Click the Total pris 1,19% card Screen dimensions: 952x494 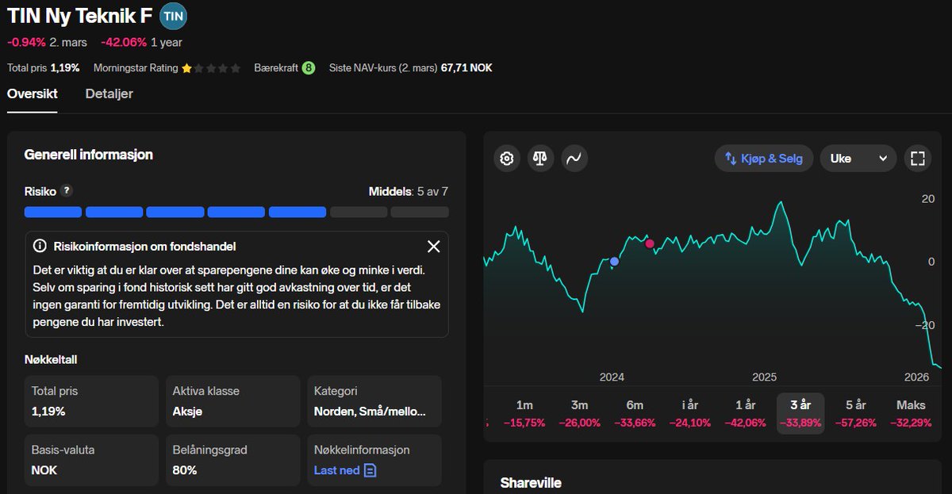pos(91,401)
